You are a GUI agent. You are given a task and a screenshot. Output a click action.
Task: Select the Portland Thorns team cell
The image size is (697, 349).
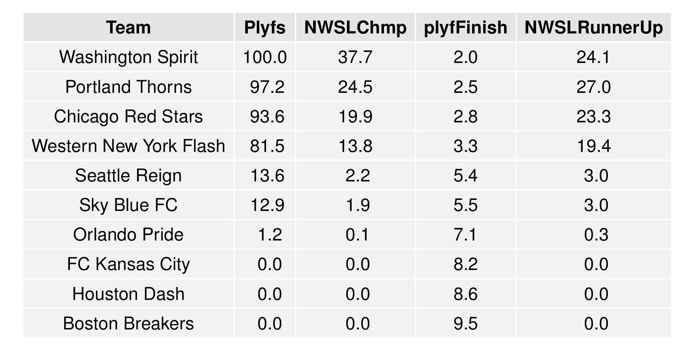(x=128, y=87)
